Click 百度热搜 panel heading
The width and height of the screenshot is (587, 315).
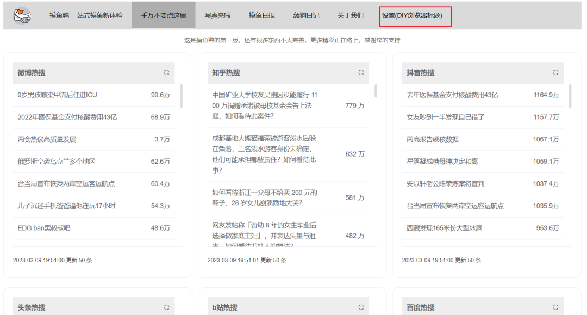click(420, 307)
